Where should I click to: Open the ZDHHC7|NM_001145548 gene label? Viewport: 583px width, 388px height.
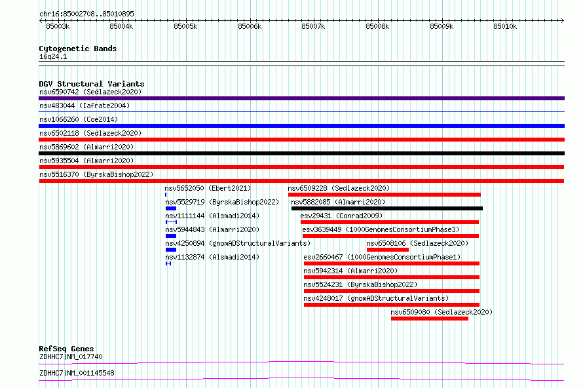pos(77,373)
